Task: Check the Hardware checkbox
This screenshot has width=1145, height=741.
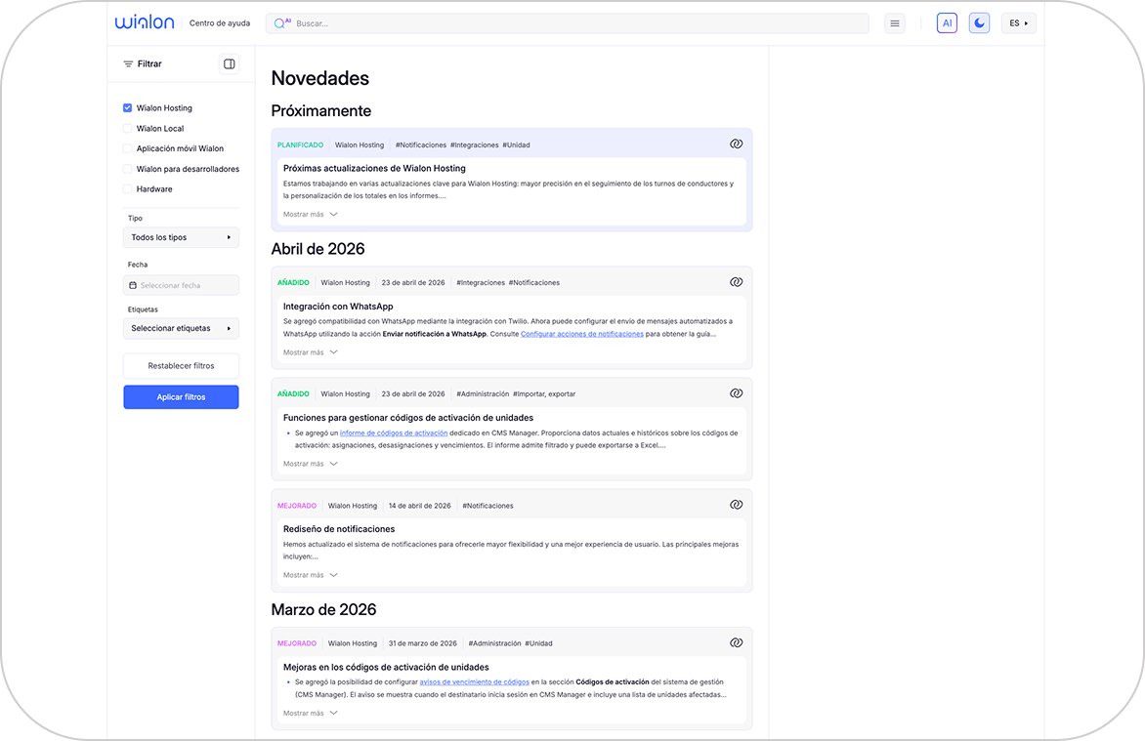Action: coord(128,189)
